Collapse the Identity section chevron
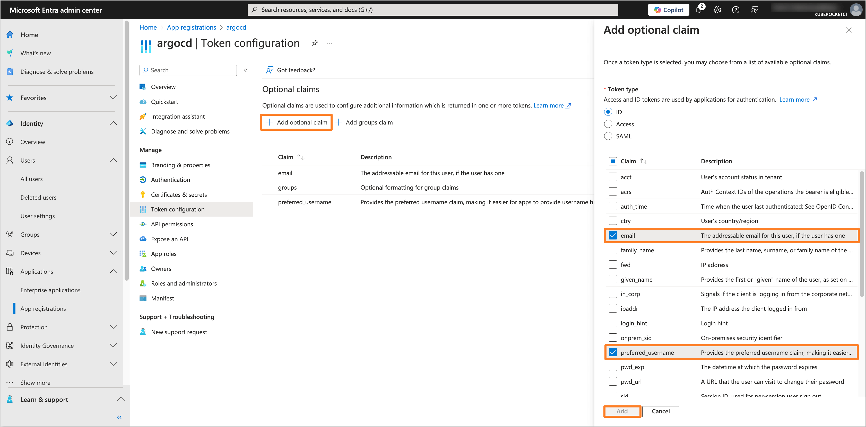 (113, 123)
